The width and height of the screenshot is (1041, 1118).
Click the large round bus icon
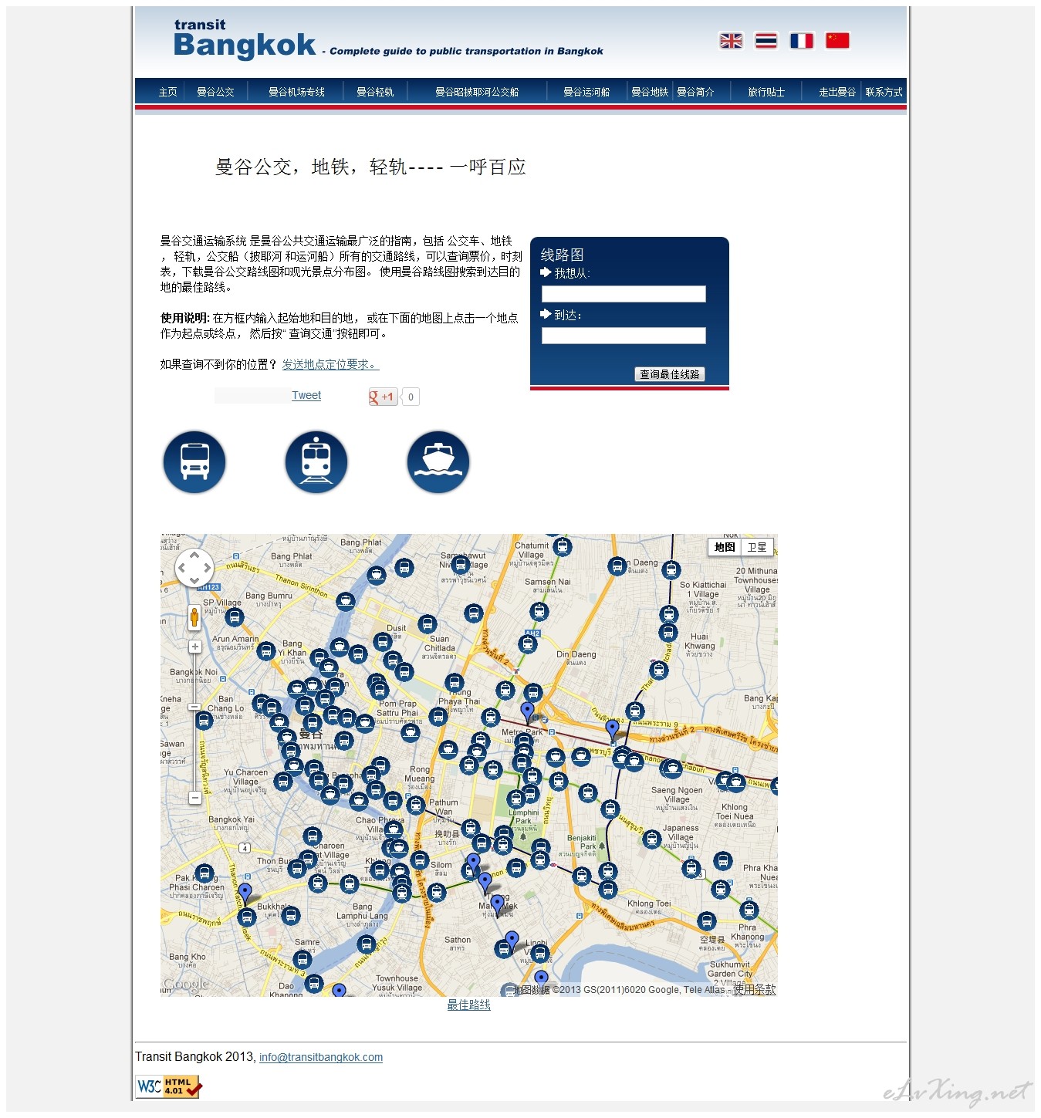coord(194,462)
